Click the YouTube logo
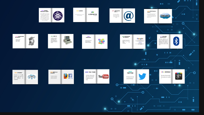This screenshot has width=204, height=115. click(x=103, y=77)
